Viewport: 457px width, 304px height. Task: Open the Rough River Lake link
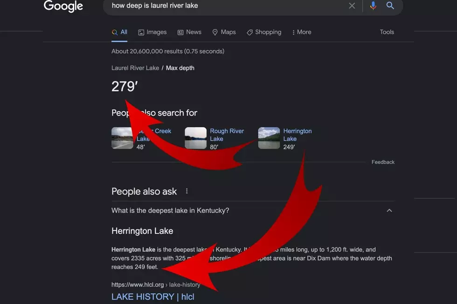pos(227,135)
